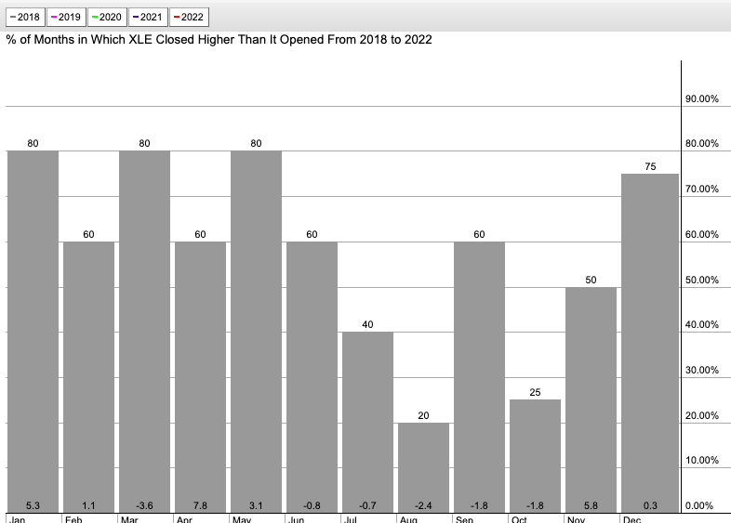Screen dimensions: 731x523
Task: Click the chart title about XLE months
Action: coord(219,40)
